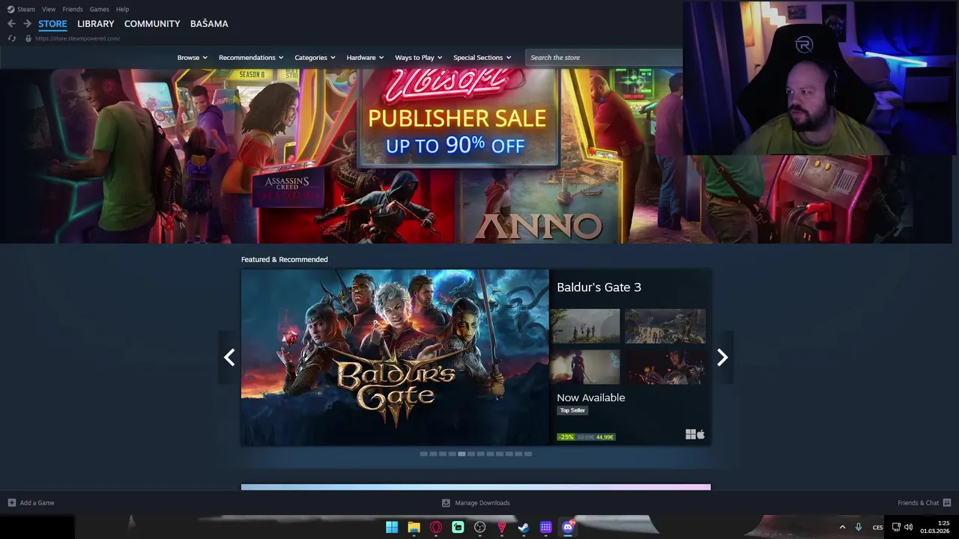View the bottom-right Baldur's Gate 3 screenshot

click(x=665, y=367)
